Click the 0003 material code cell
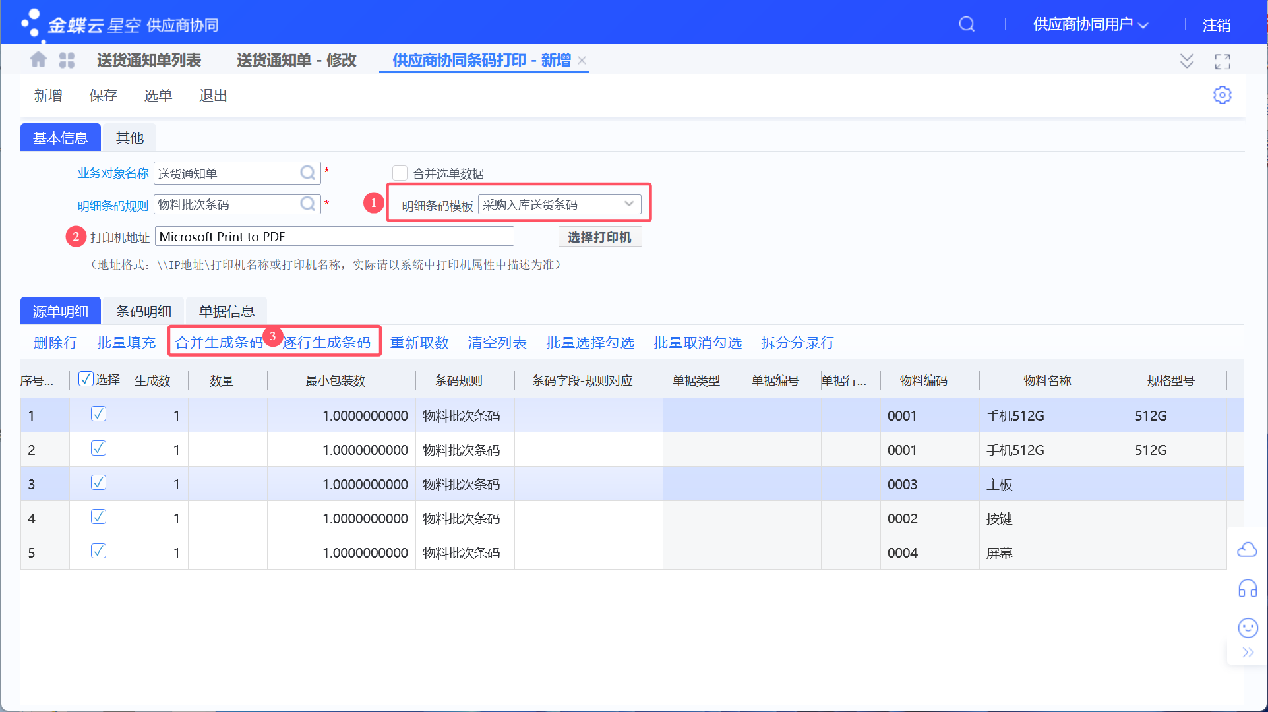 coord(930,484)
